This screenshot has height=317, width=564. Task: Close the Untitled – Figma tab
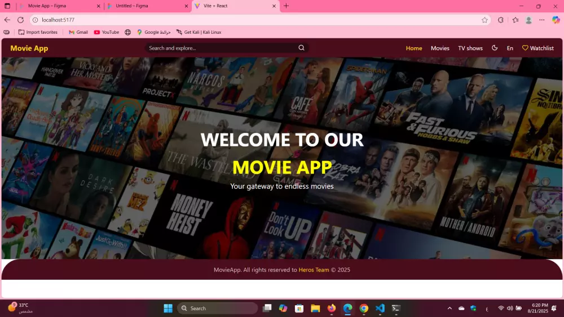pos(186,6)
